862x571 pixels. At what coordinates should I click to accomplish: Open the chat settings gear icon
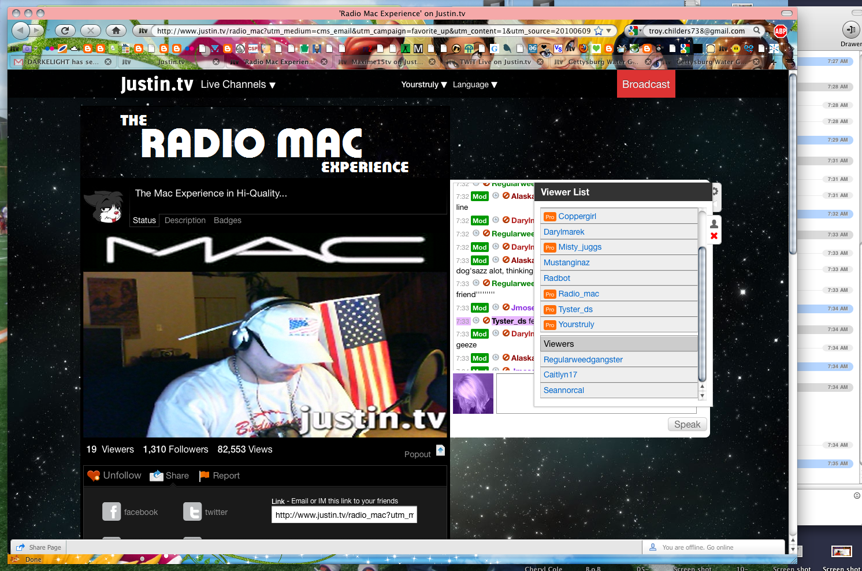pyautogui.click(x=715, y=191)
